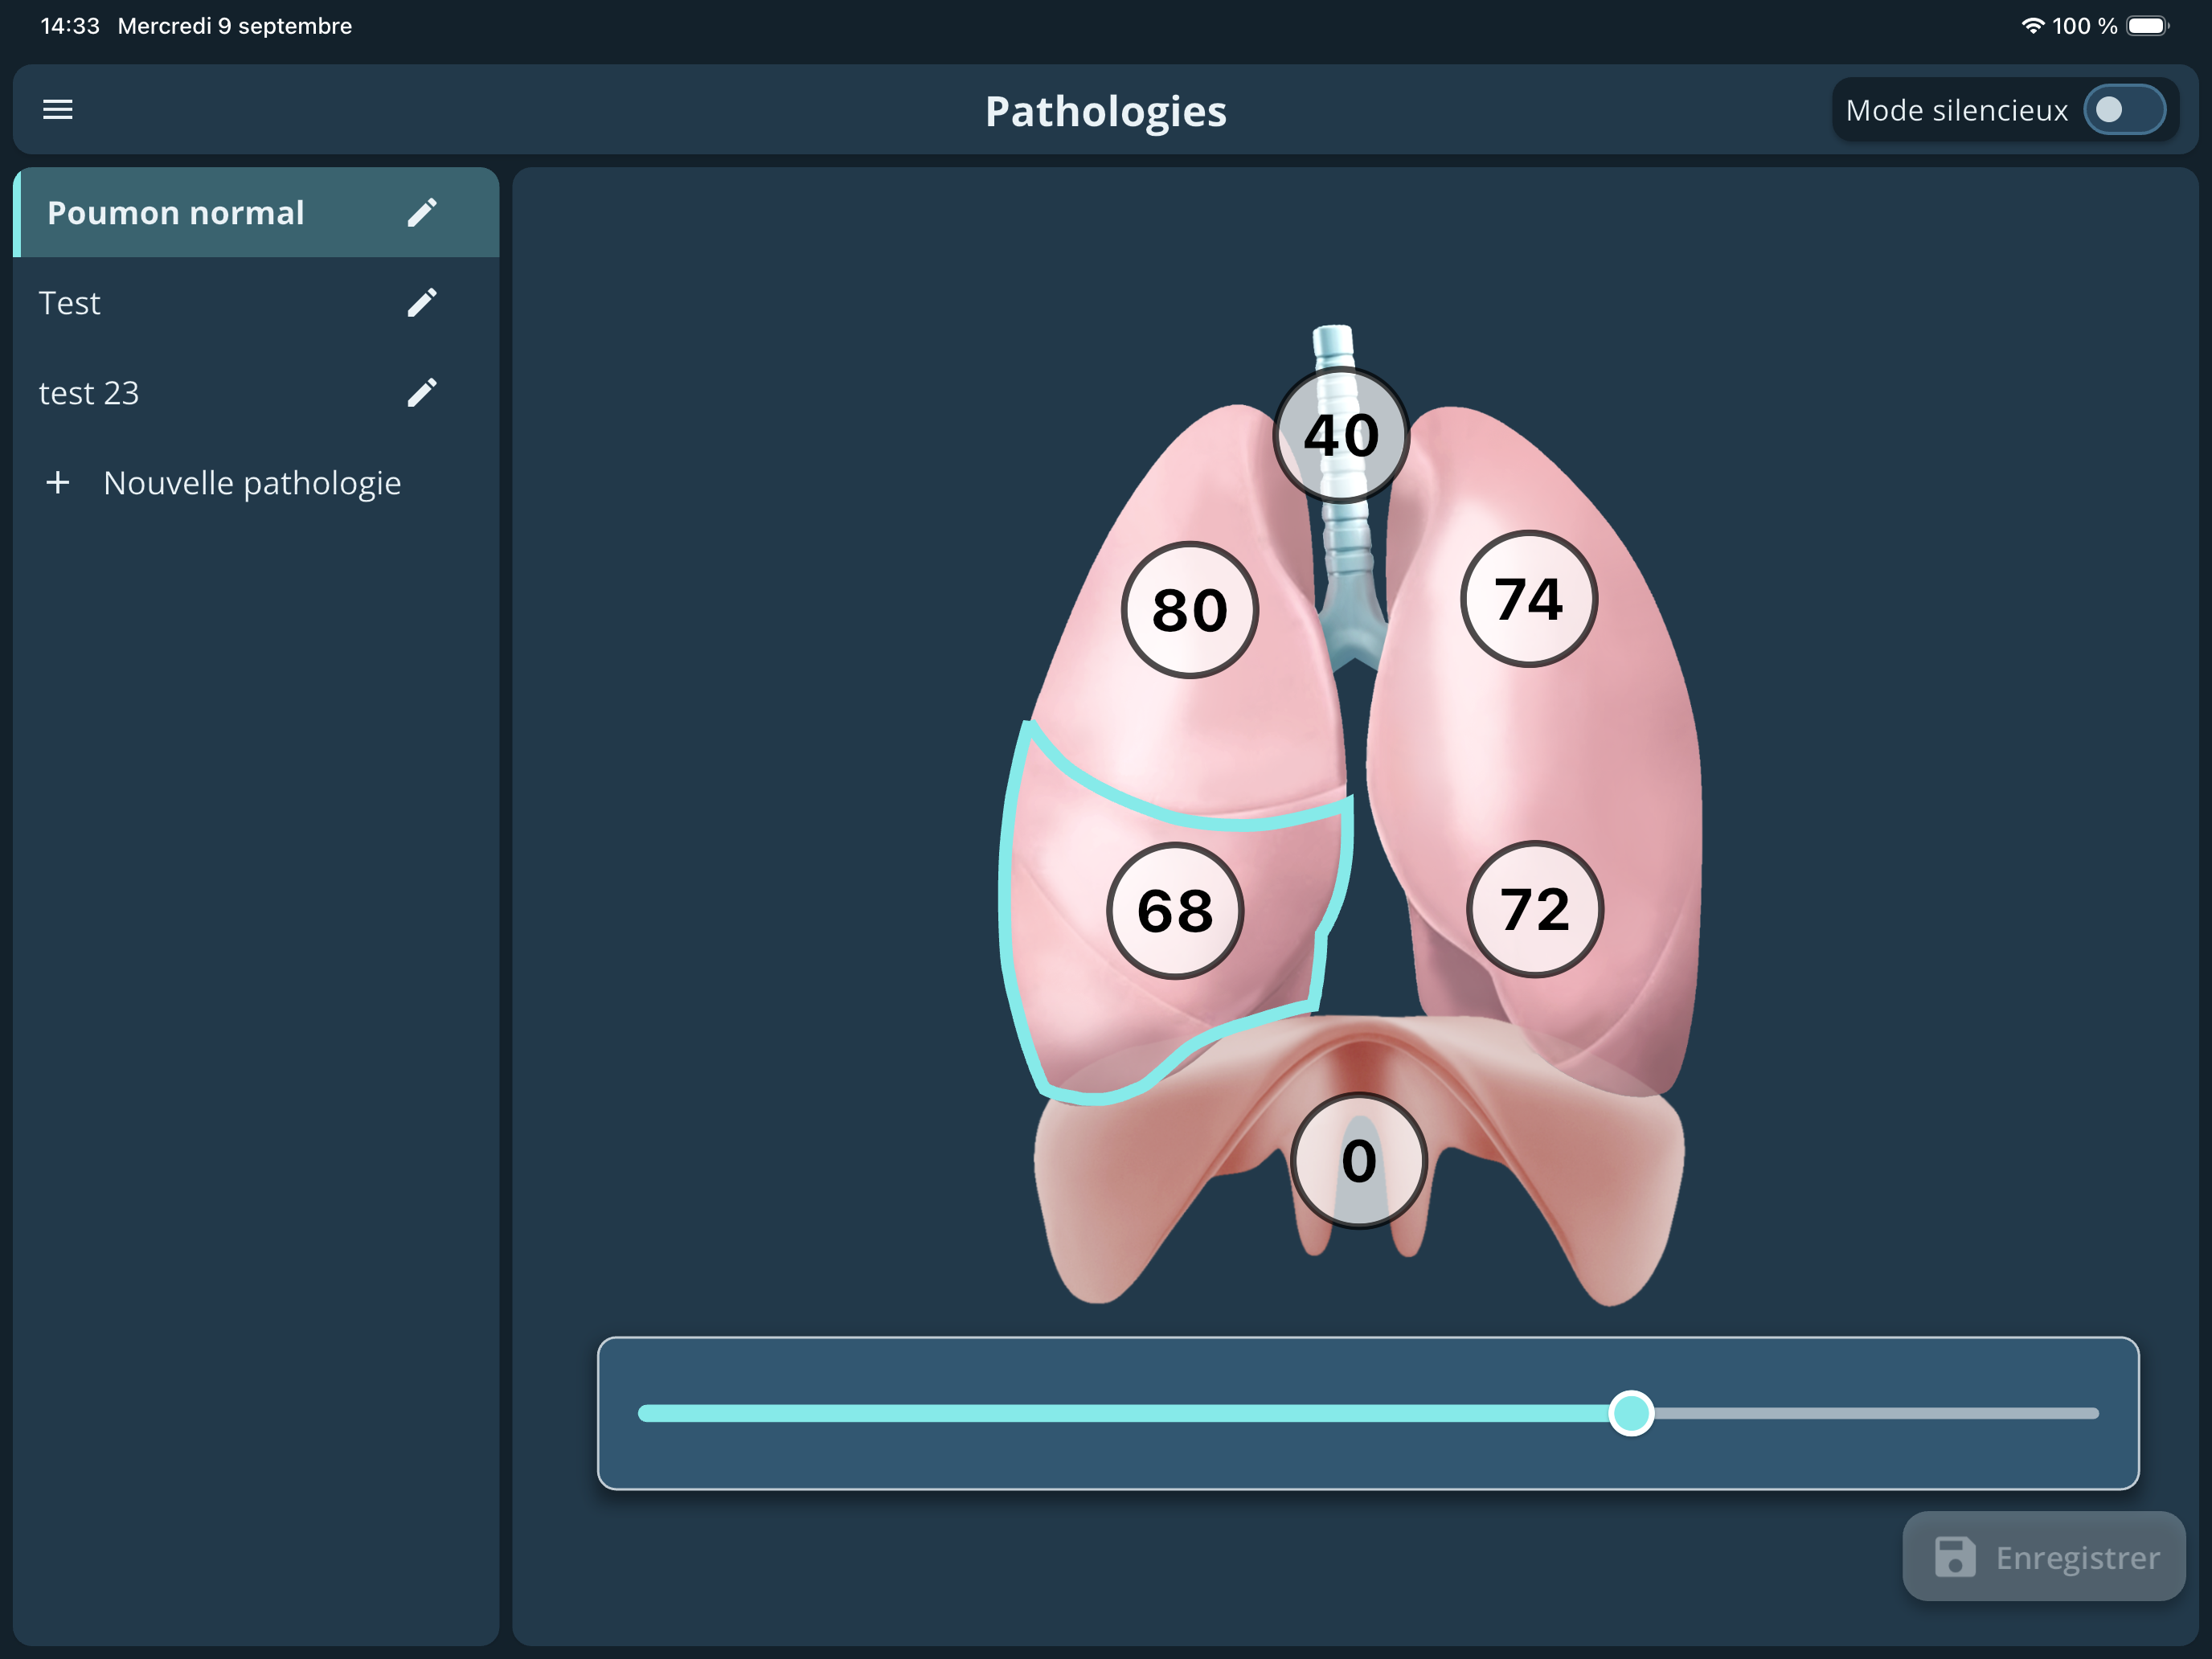The image size is (2212, 1659).
Task: Select the lung zone showing 72
Action: [x=1535, y=909]
